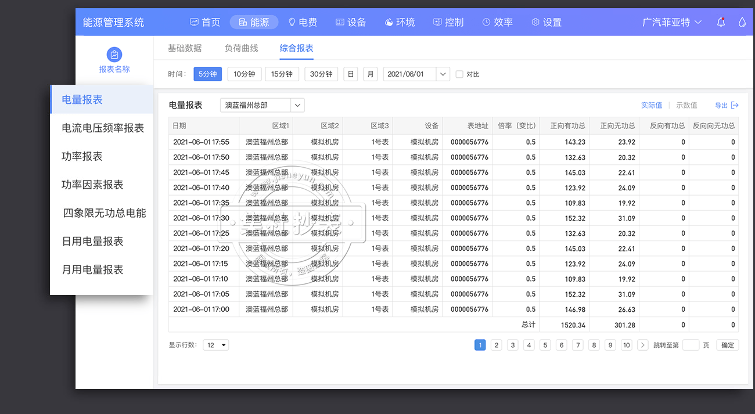Open the 澳蓝福州总部 location dropdown

(297, 105)
